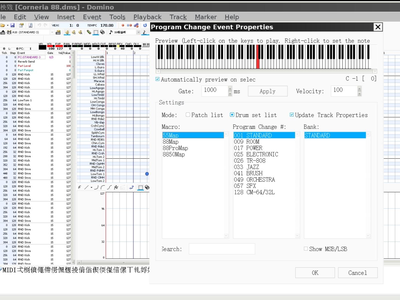Enable Show MSB/LSB checkbox
400x300 pixels.
(306, 249)
